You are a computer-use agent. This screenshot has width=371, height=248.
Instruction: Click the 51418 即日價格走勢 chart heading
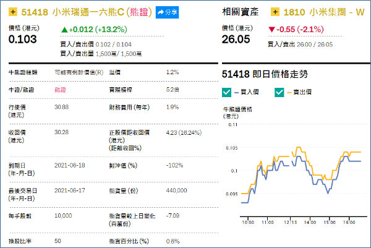click(265, 74)
